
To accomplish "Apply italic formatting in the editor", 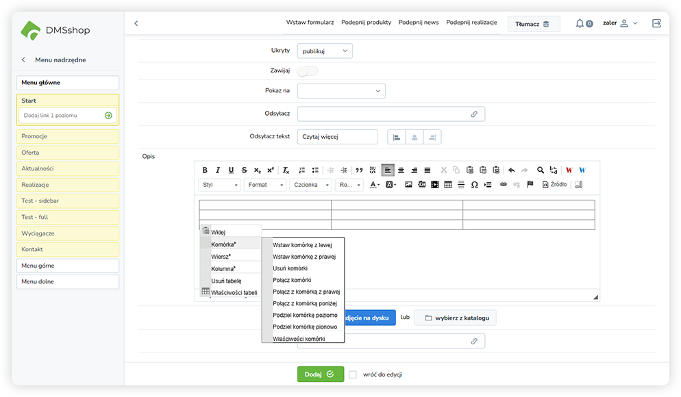I will (x=218, y=170).
